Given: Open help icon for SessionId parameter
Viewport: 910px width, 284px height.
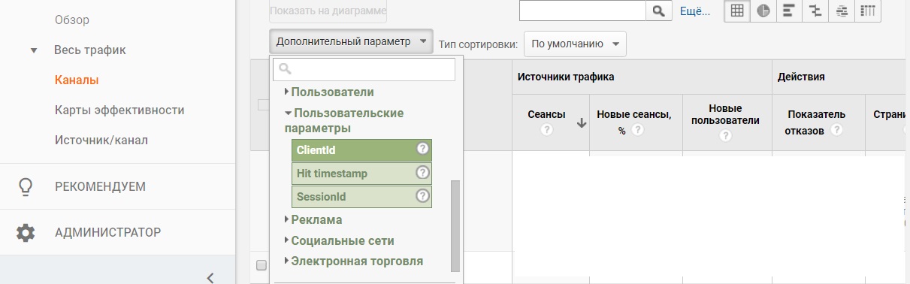Looking at the screenshot, I should tap(423, 196).
